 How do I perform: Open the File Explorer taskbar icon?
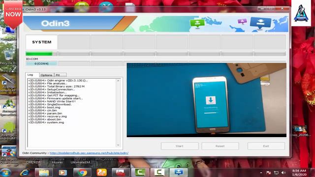[x=44, y=173]
